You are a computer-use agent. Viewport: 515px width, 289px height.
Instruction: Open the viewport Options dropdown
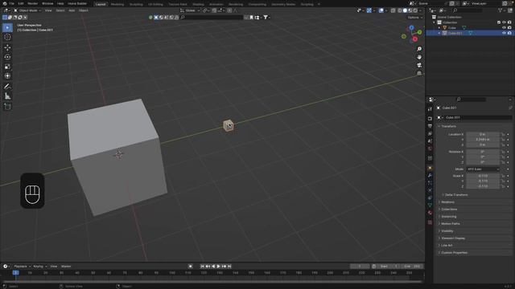point(414,18)
